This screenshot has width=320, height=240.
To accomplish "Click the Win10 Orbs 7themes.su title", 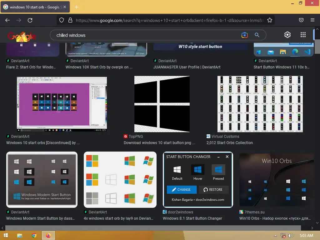I will pyautogui.click(x=275, y=218).
